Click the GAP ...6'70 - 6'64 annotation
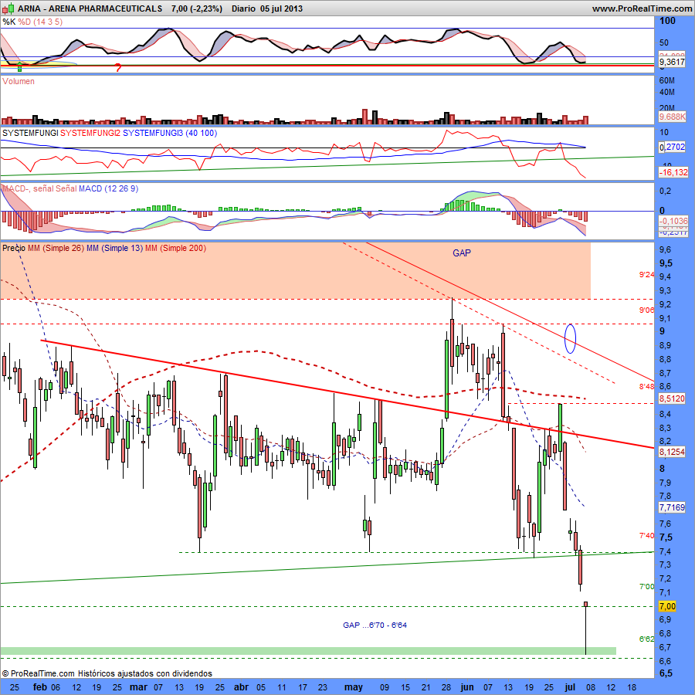The height and width of the screenshot is (695, 695). (375, 625)
